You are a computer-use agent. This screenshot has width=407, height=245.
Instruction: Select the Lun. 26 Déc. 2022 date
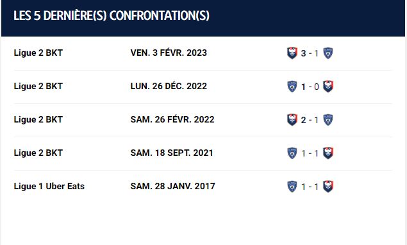[x=169, y=86]
